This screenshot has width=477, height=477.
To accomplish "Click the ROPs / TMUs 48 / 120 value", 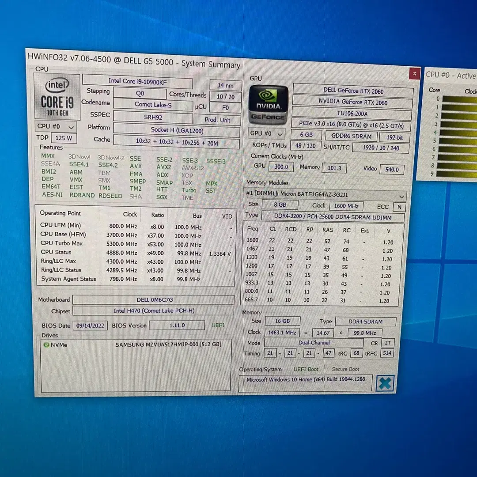I will (x=306, y=146).
